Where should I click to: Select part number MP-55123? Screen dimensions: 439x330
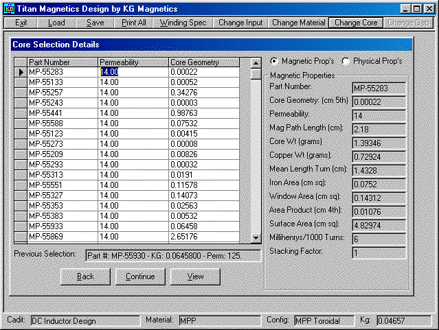[63, 134]
